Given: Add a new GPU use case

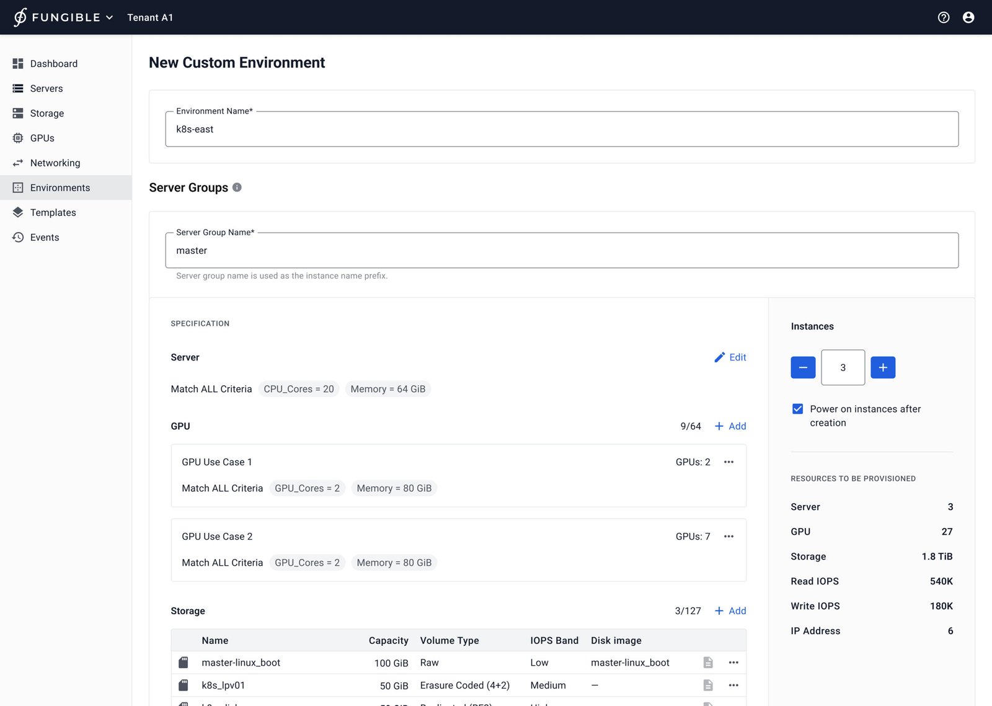Looking at the screenshot, I should click(x=730, y=426).
